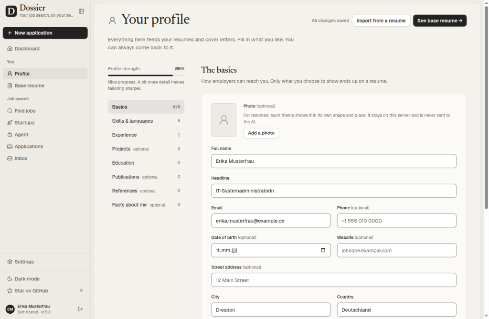Click the New application button
The width and height of the screenshot is (489, 319).
(x=45, y=33)
